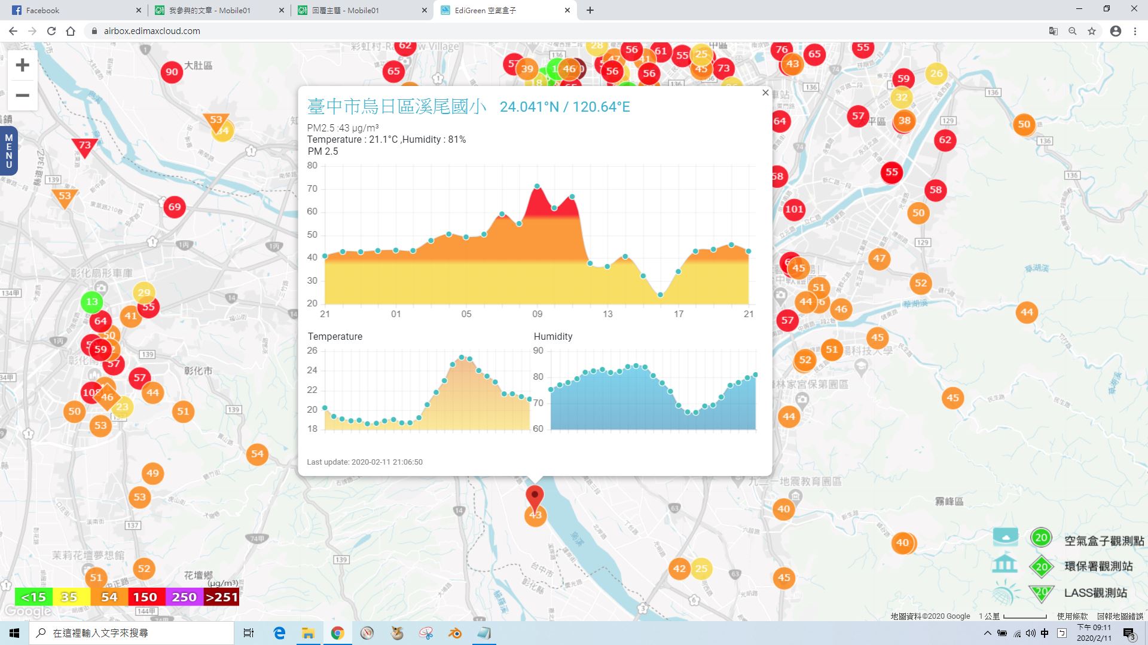
Task: Toggle 空氣盒子觀測點 legend layer icon
Action: pyautogui.click(x=1042, y=537)
